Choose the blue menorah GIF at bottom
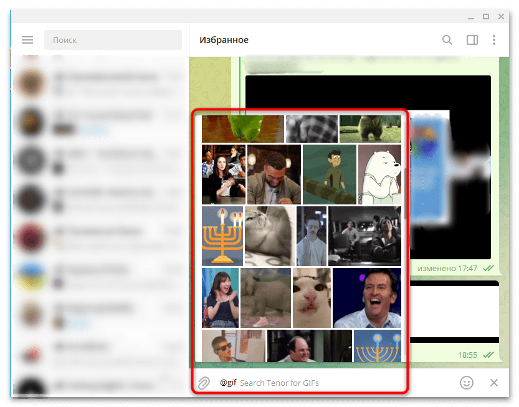The height and width of the screenshot is (407, 519). (x=378, y=346)
